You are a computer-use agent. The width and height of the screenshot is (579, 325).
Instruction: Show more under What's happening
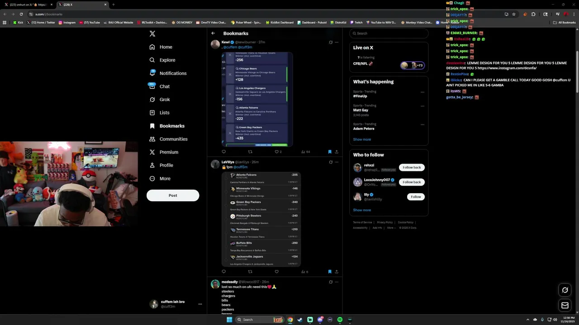(362, 139)
